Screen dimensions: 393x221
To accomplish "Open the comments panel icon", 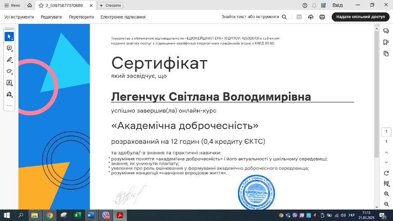I will pos(386,31).
